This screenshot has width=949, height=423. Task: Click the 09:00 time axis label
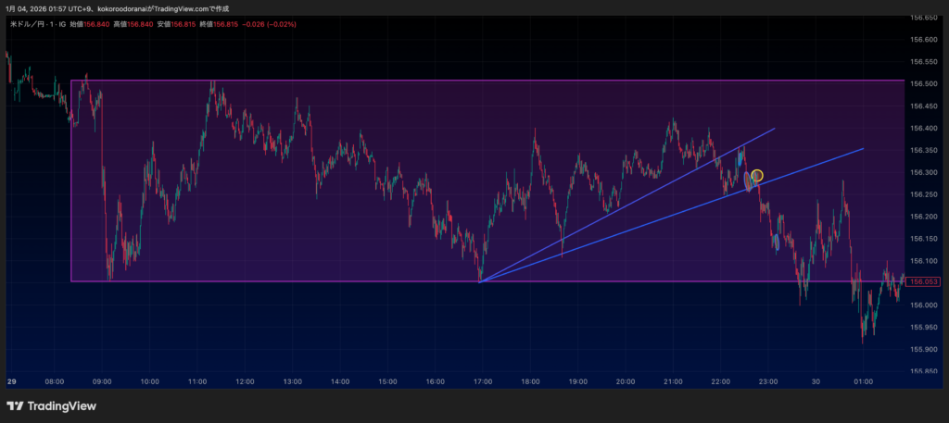coord(102,381)
